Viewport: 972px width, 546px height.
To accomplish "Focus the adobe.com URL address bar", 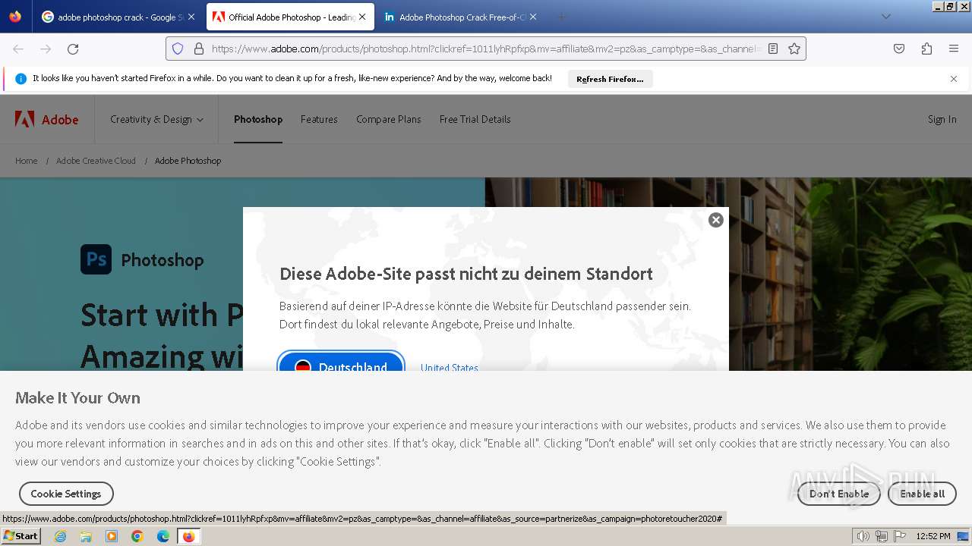I will pyautogui.click(x=486, y=49).
